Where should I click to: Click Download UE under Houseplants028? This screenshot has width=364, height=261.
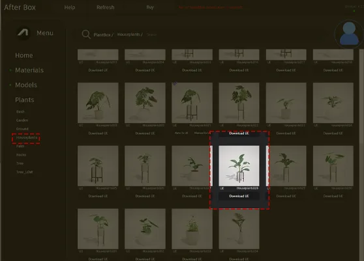(x=239, y=196)
